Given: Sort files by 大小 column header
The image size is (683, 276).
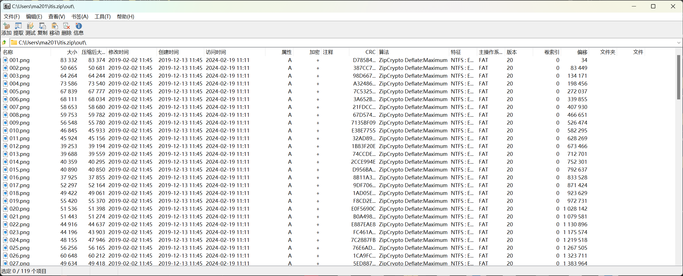Looking at the screenshot, I should pyautogui.click(x=72, y=52).
